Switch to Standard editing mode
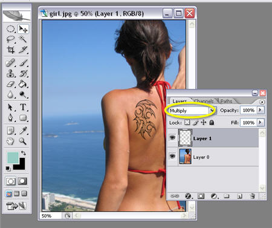This screenshot has height=228, width=272. tap(11, 181)
